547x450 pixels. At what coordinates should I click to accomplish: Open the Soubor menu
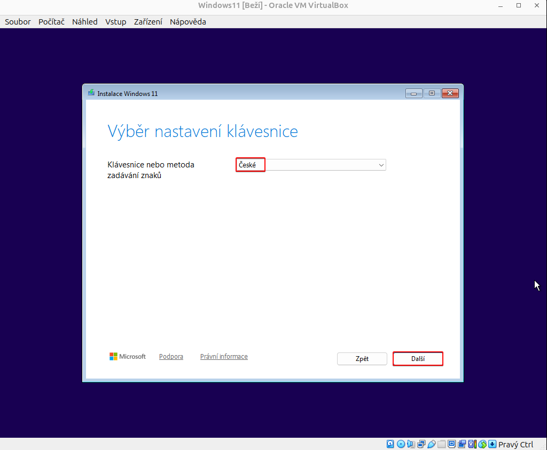(x=18, y=22)
